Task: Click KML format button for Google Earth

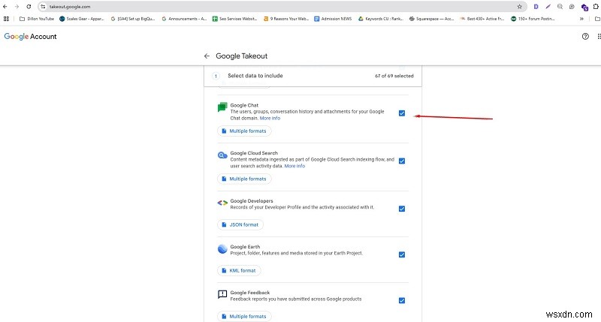Action: click(239, 271)
